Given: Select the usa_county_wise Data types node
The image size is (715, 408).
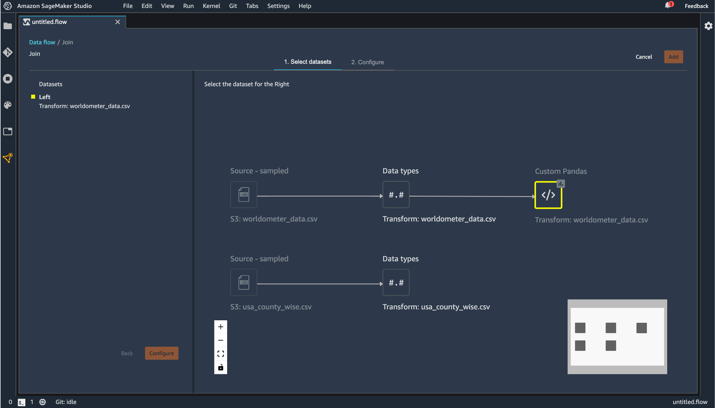Looking at the screenshot, I should tap(396, 283).
